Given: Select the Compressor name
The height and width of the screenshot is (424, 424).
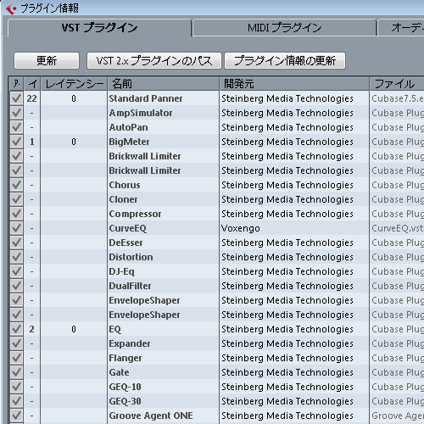Looking at the screenshot, I should tap(135, 214).
